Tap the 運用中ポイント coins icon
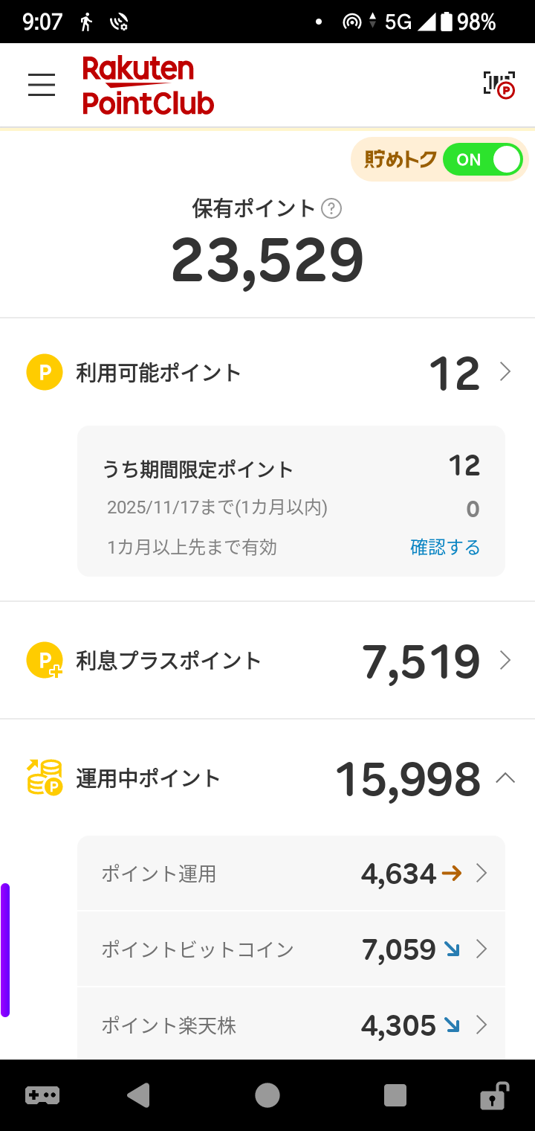The image size is (535, 1131). click(45, 778)
